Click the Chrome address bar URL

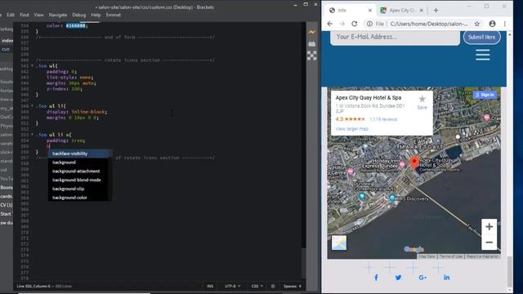click(x=429, y=24)
